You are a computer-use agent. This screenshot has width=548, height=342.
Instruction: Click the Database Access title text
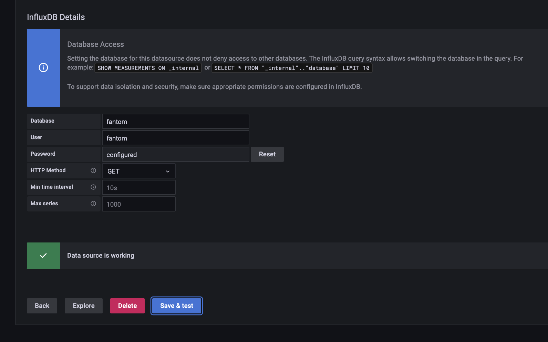coord(95,44)
